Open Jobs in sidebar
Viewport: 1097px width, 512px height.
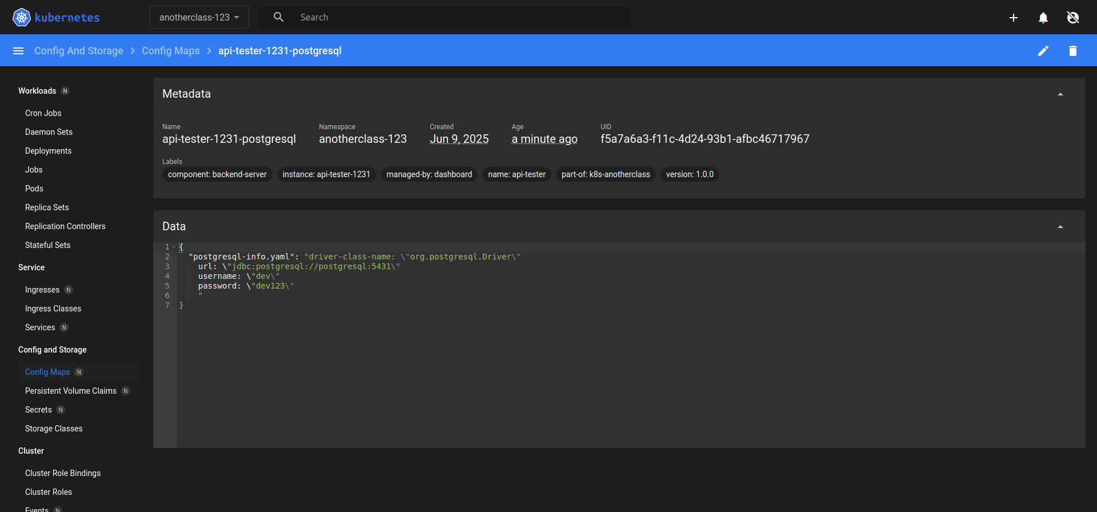(x=34, y=170)
